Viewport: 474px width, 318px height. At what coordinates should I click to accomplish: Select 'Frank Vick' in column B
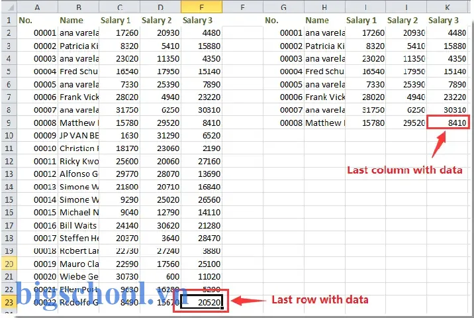click(79, 97)
